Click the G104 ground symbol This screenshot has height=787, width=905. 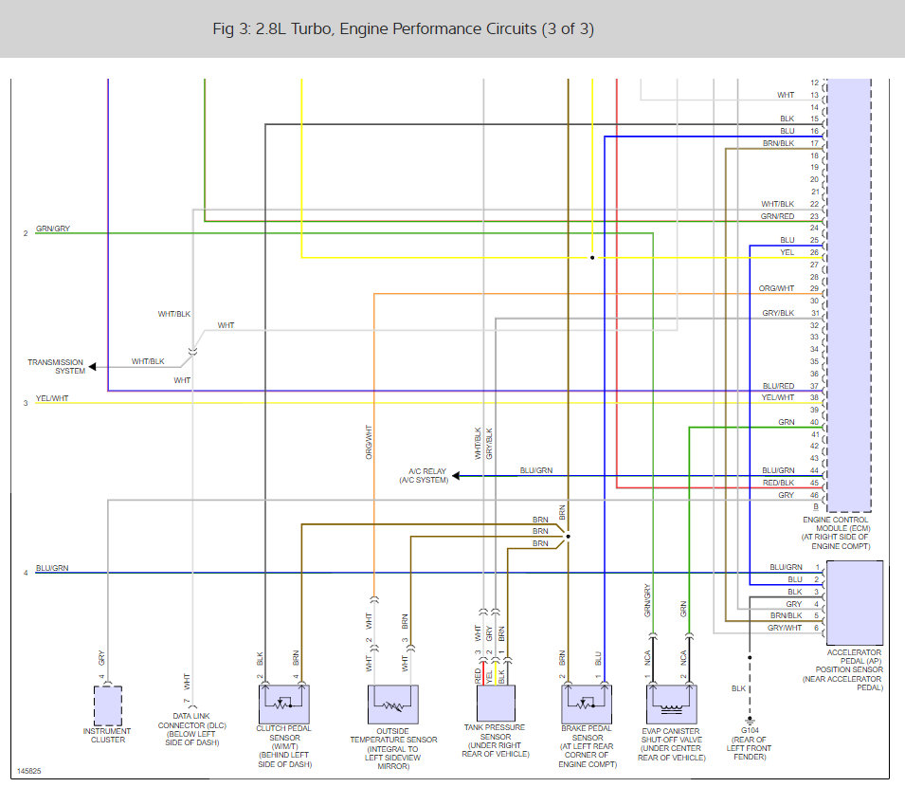pos(750,721)
